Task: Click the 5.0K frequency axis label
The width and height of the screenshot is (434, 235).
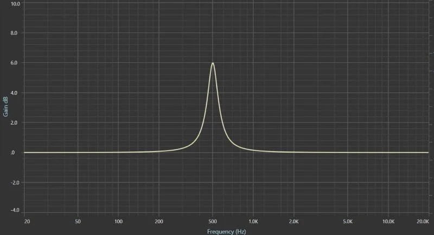Action: tap(348, 221)
